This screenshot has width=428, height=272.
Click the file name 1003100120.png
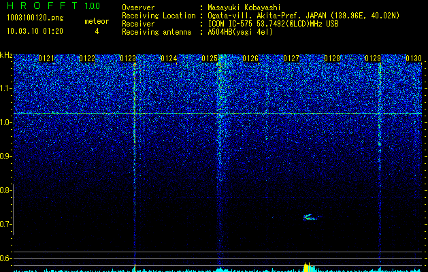pos(35,18)
